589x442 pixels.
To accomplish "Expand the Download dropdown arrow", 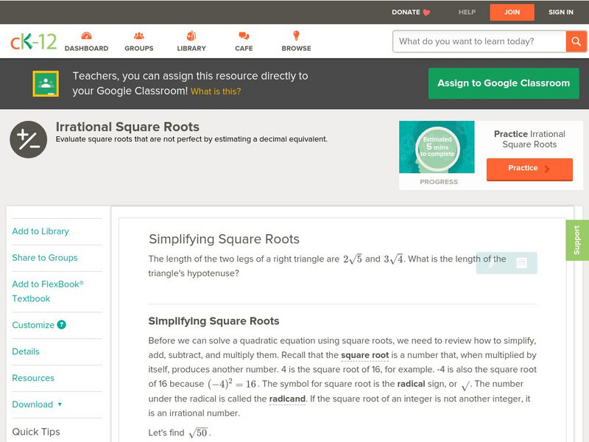I will [x=60, y=404].
